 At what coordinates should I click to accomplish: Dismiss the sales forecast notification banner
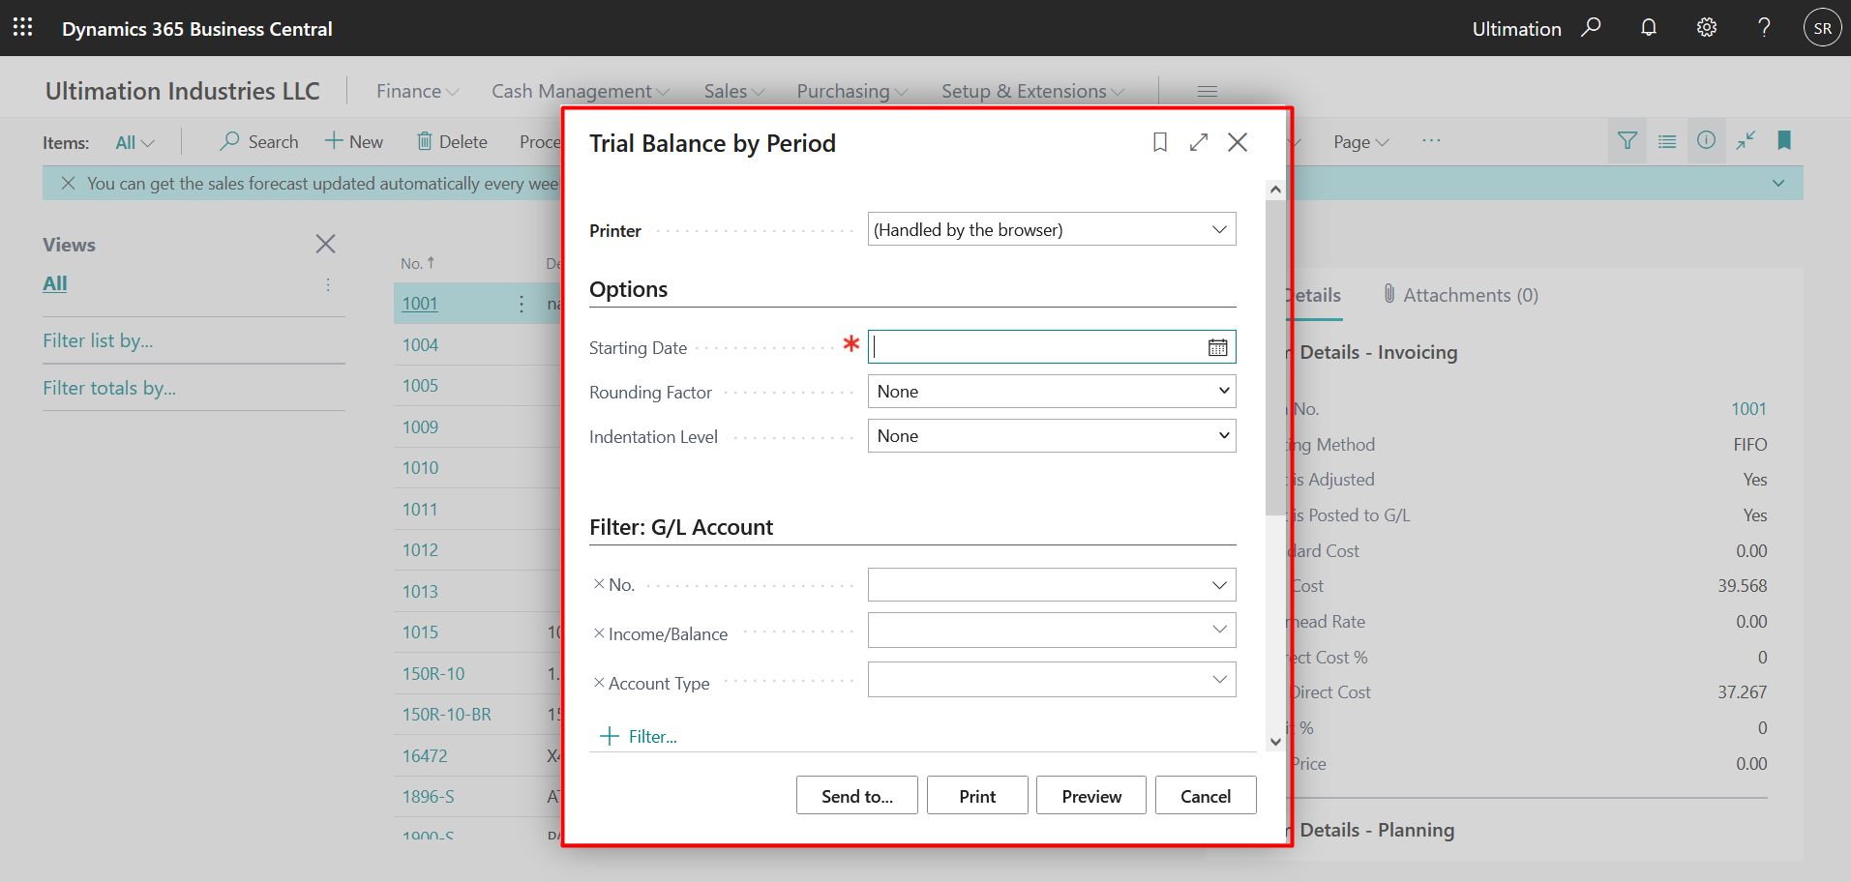67,183
